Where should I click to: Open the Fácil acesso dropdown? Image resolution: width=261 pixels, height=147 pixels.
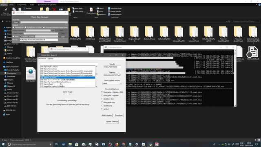(x=78, y=11)
